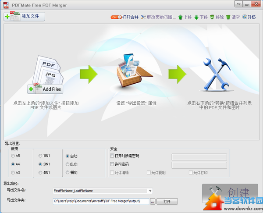Enable 打开时所需密码 checkbox

point(112,156)
